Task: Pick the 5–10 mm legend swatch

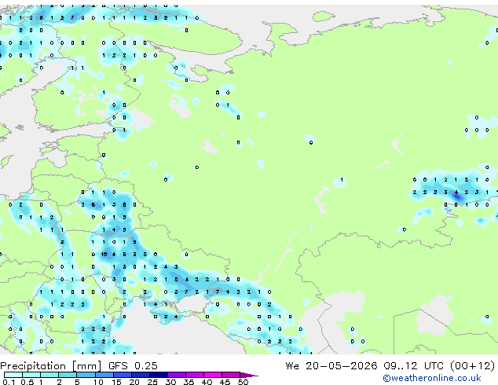Action: click(x=86, y=375)
